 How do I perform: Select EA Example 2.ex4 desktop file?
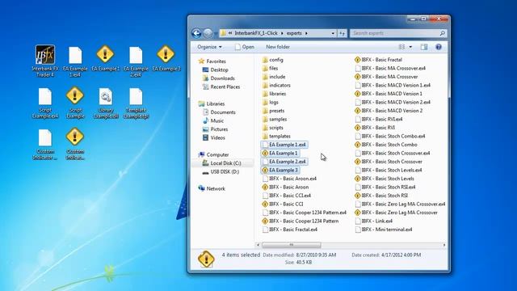click(x=136, y=61)
